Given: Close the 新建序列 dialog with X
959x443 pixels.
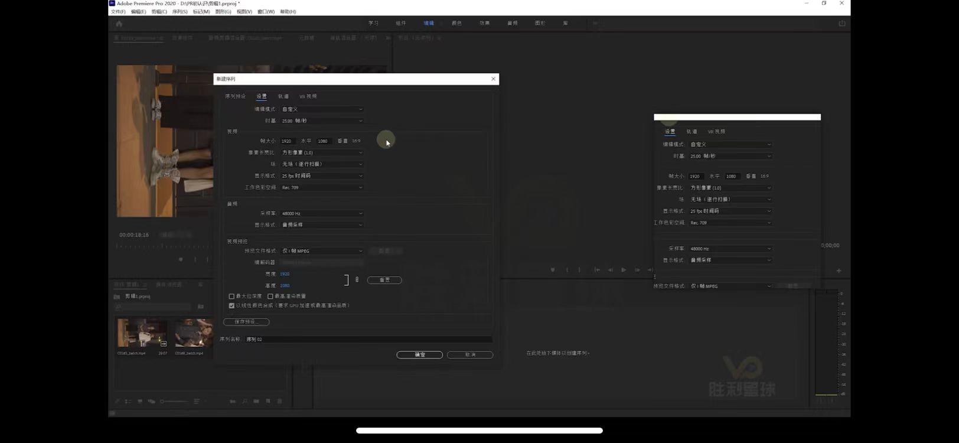Looking at the screenshot, I should [x=493, y=79].
